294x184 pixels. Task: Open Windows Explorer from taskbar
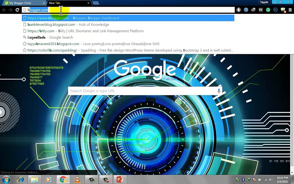click(x=35, y=180)
